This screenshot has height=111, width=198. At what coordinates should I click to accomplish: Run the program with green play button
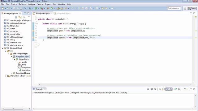click(x=36, y=8)
